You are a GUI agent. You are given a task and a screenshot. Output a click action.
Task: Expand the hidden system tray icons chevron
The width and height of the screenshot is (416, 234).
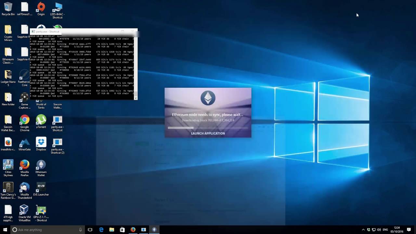coord(363,230)
